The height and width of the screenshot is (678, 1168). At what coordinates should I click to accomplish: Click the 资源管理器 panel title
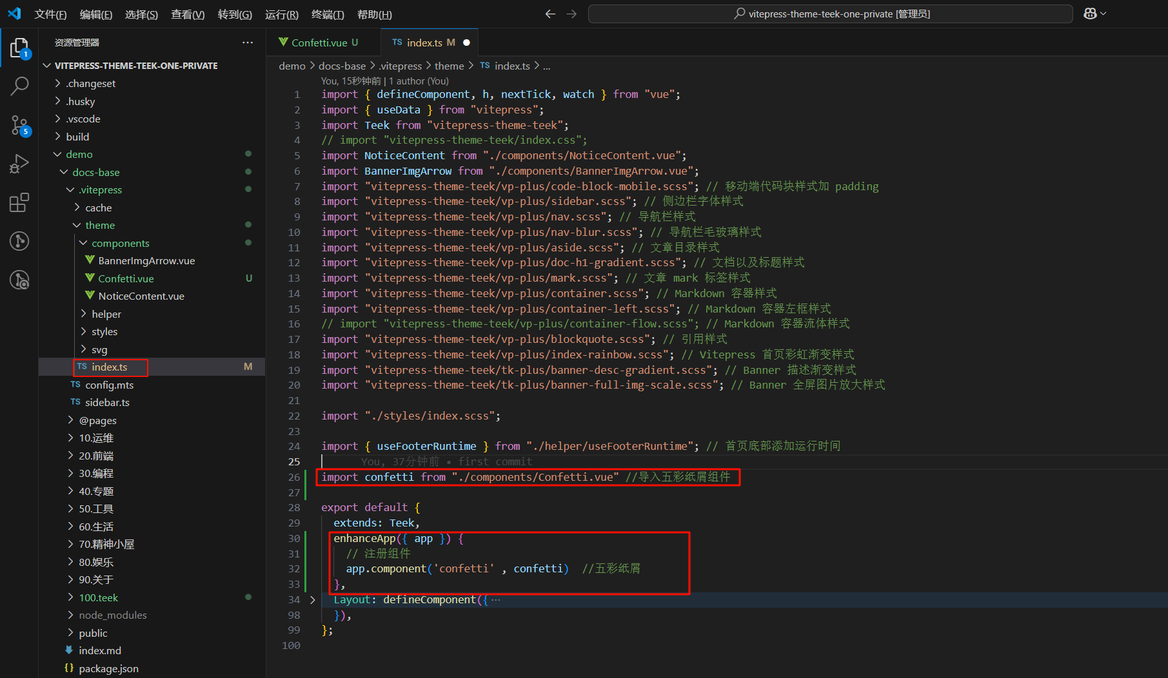click(x=77, y=43)
